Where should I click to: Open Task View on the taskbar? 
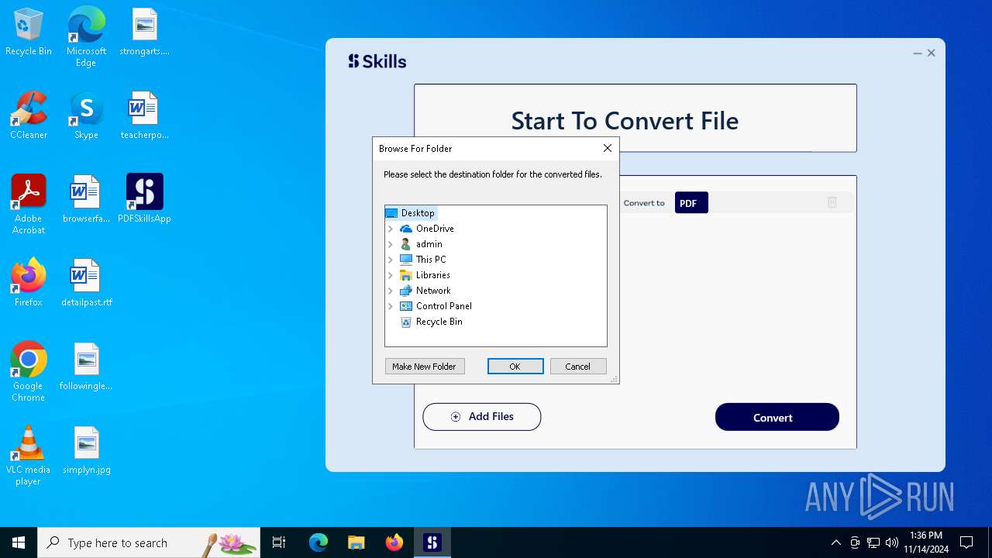pos(279,542)
